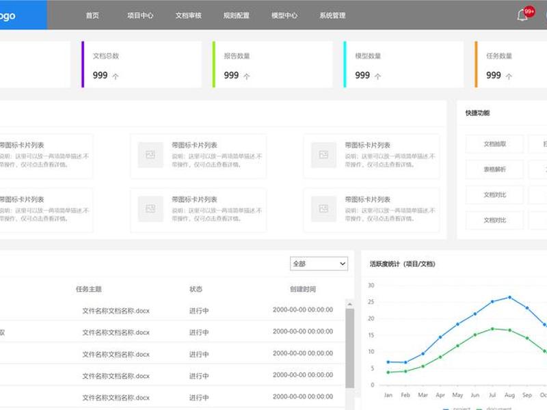This screenshot has height=410, width=547.
Task: Click the task table vertical scrollbar thumb
Action: (x=349, y=348)
